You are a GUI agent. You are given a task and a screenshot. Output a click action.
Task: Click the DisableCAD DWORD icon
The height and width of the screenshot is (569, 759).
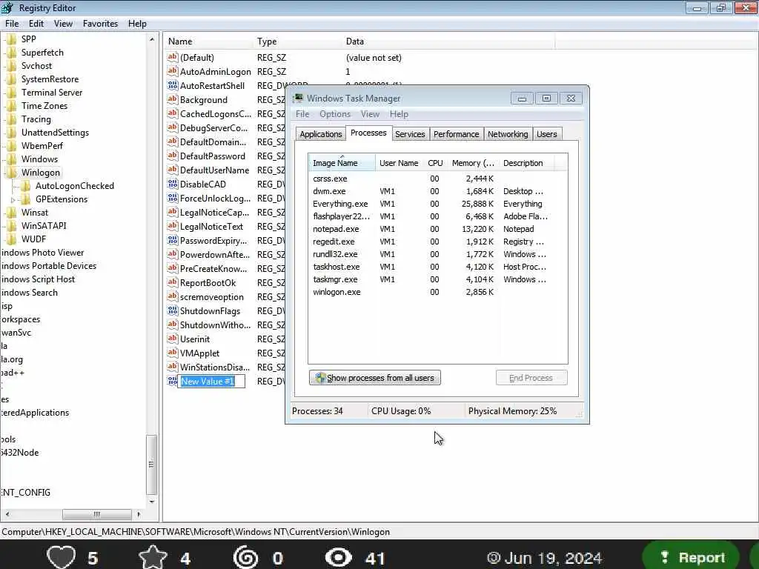coord(172,184)
